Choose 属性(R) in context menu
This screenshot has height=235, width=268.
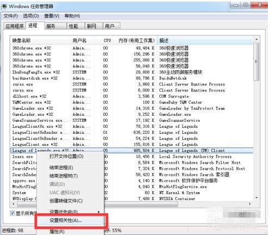pos(57,232)
